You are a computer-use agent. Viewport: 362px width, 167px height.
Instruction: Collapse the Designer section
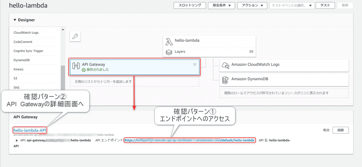pos(15,20)
